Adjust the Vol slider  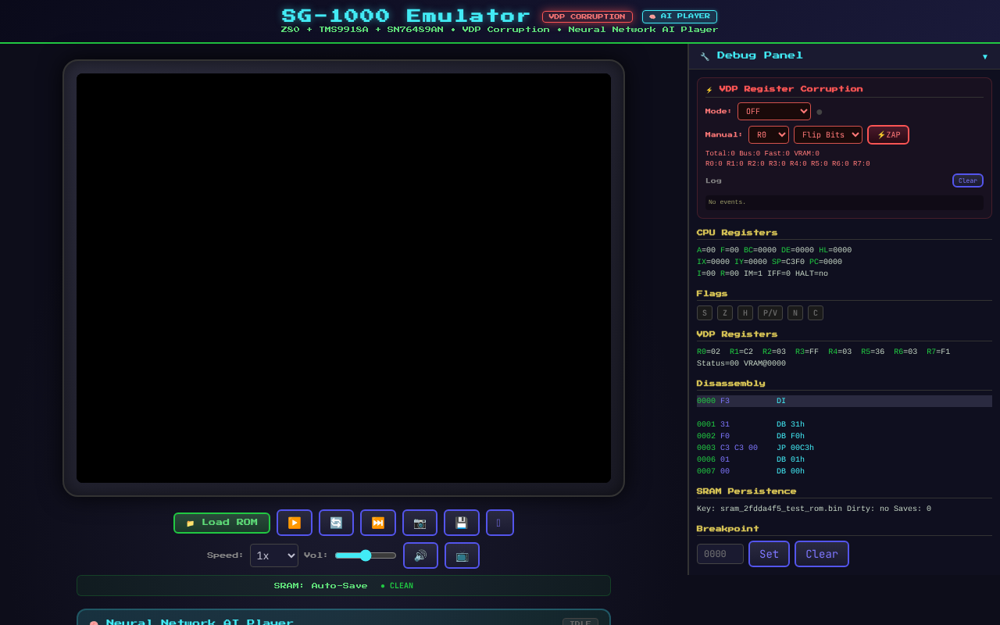click(366, 555)
